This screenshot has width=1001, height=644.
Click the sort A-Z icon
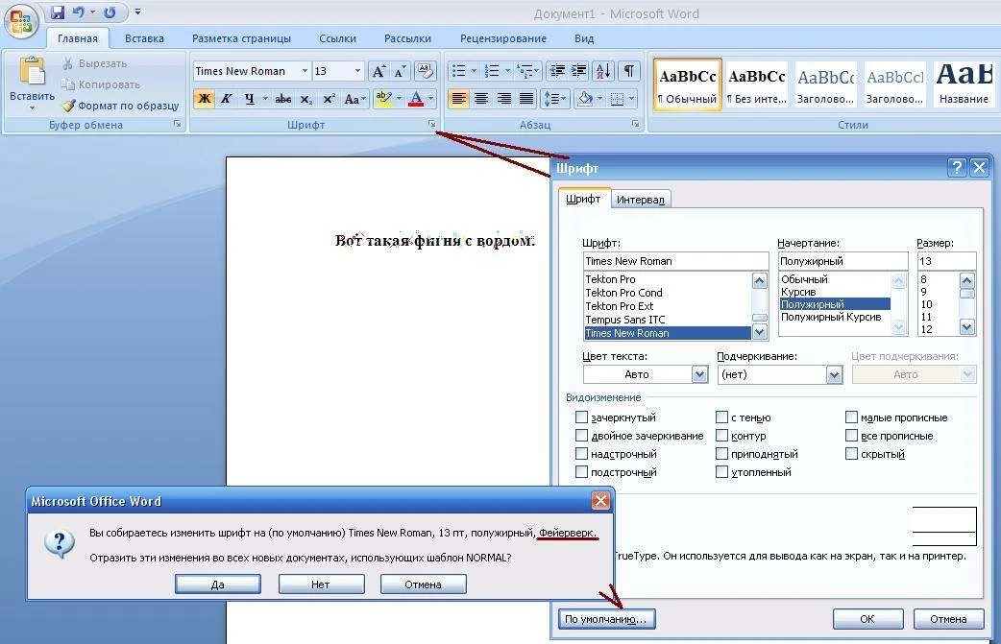[x=603, y=71]
